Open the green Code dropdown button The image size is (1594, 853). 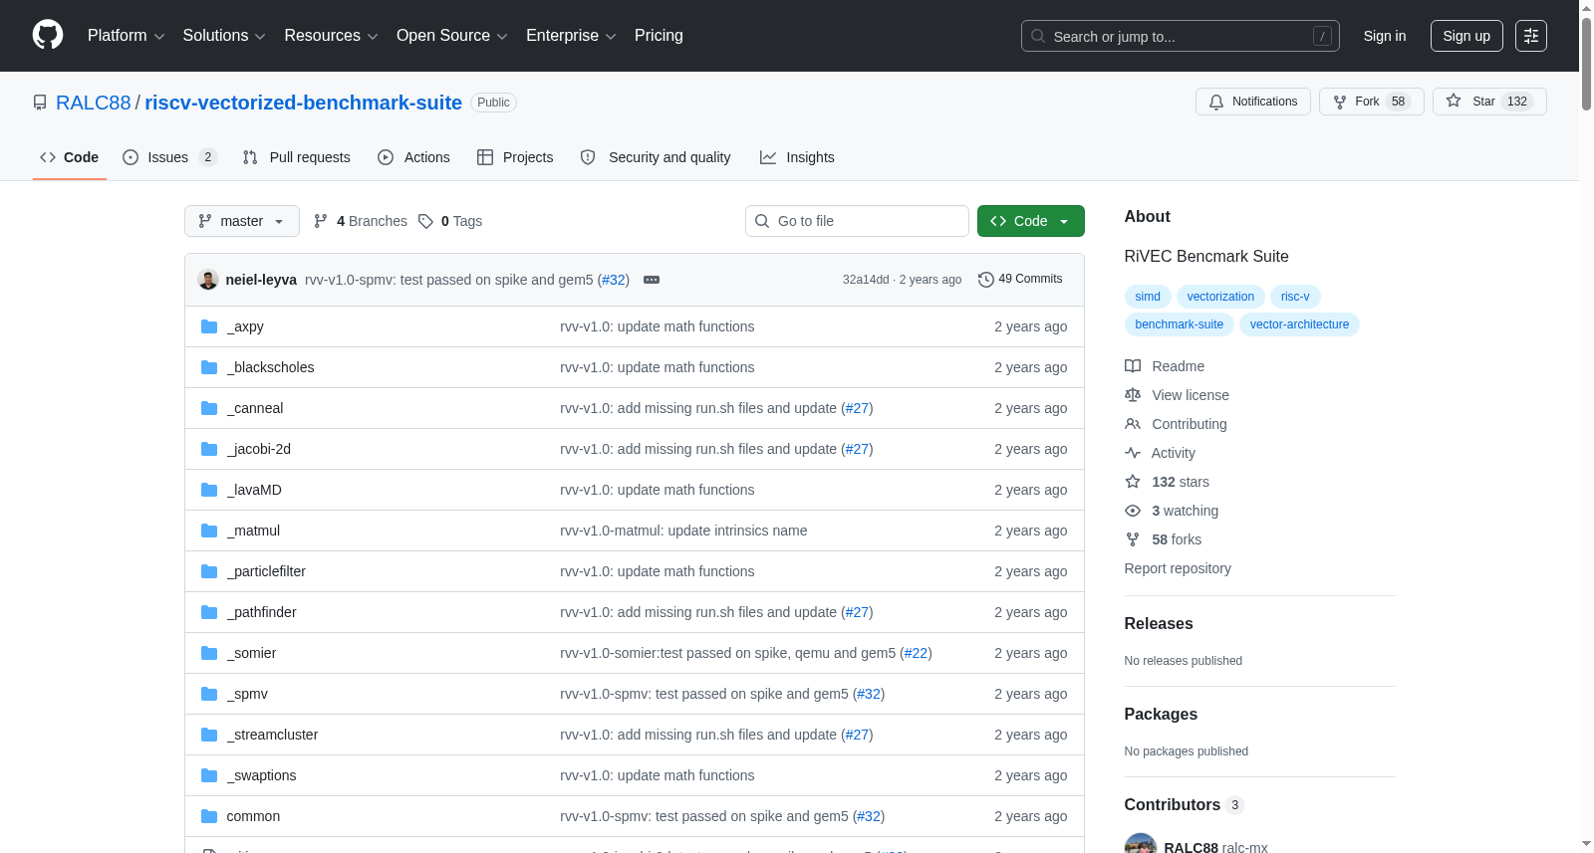click(1031, 221)
